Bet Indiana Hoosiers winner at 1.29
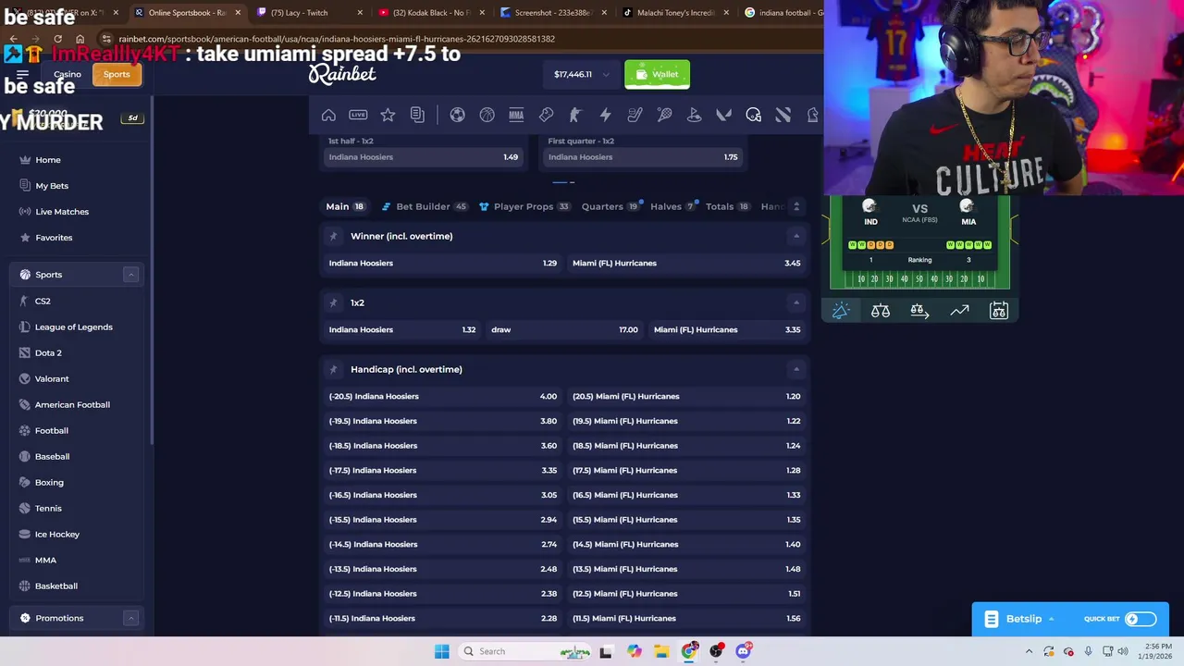The image size is (1184, 666). (443, 263)
